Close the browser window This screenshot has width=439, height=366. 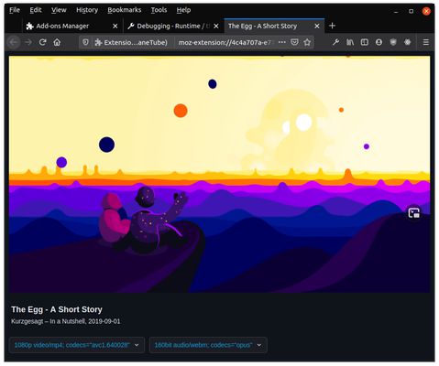pyautogui.click(x=426, y=11)
